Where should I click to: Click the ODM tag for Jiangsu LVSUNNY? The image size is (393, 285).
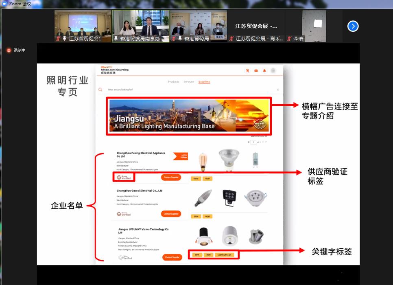click(197, 255)
